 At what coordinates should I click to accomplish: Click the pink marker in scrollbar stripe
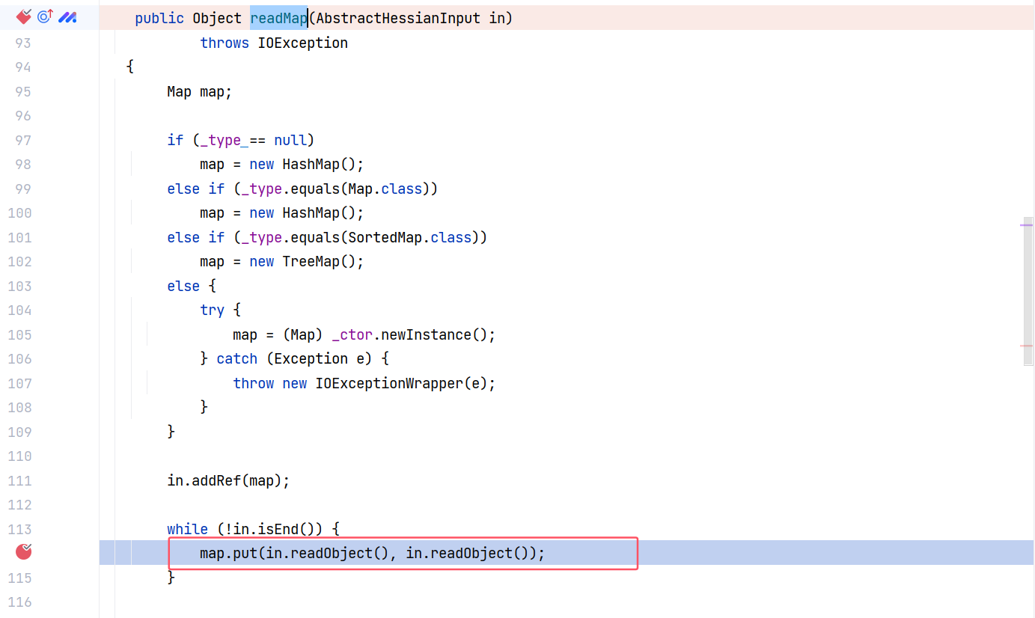point(1026,346)
